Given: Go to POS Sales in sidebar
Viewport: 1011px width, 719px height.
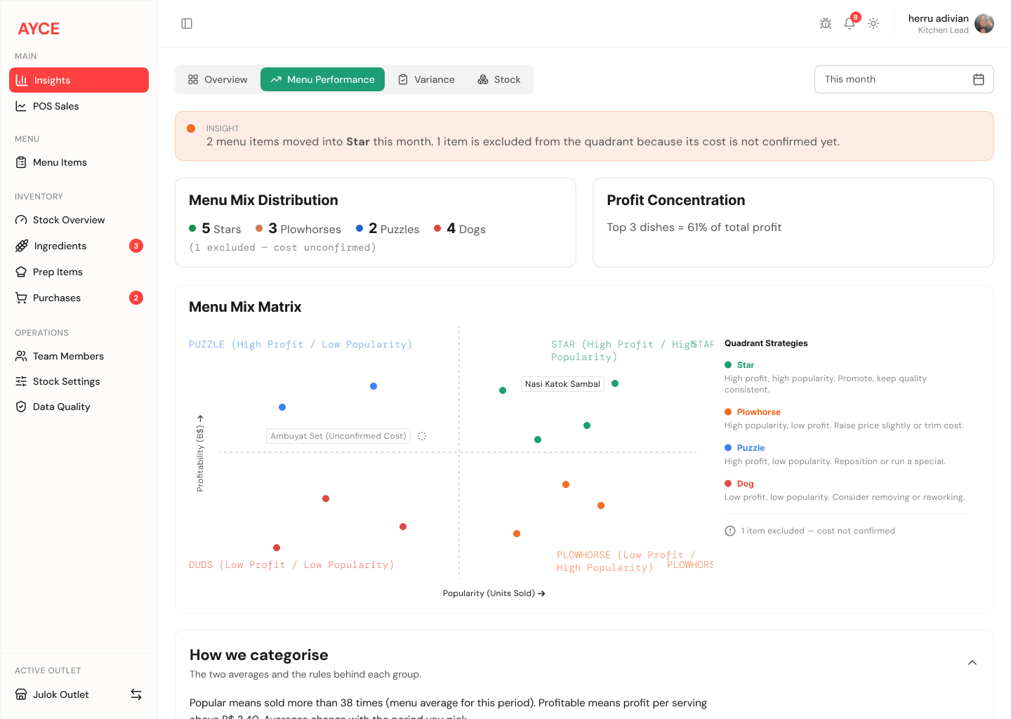Looking at the screenshot, I should click(x=79, y=106).
